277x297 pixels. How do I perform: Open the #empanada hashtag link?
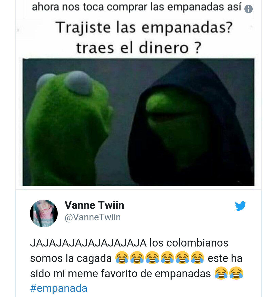[x=58, y=288]
